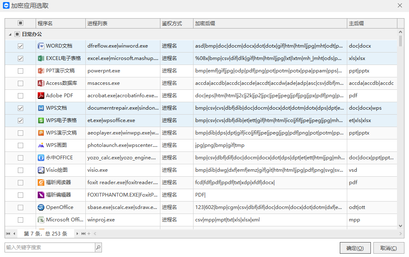Image resolution: width=409 pixels, height=257 pixels.
Task: Check the OpenOffice checkbox
Action: (x=20, y=207)
